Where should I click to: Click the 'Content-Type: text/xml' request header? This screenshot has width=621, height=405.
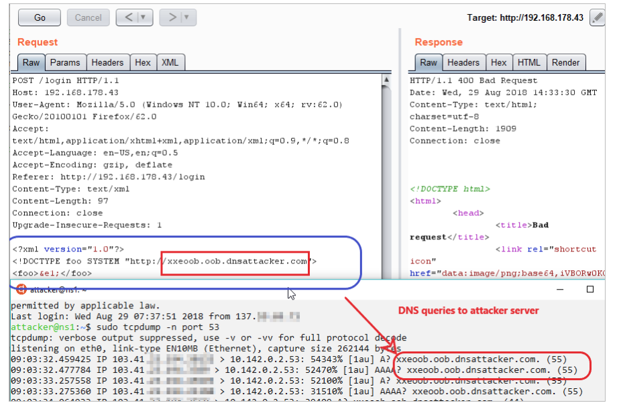point(71,189)
